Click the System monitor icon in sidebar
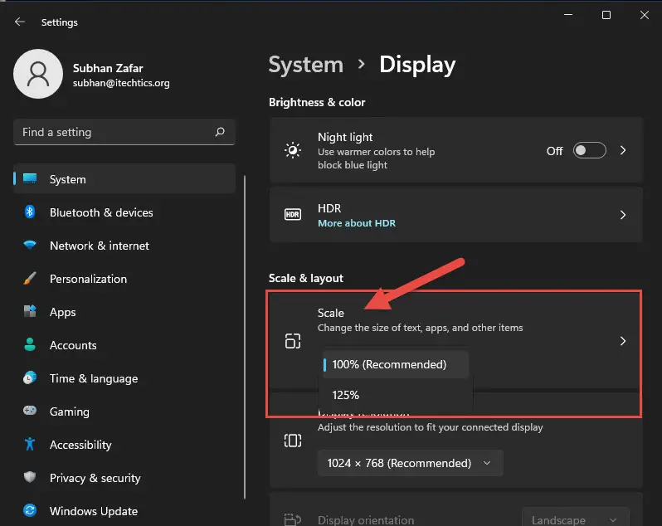 (30, 178)
